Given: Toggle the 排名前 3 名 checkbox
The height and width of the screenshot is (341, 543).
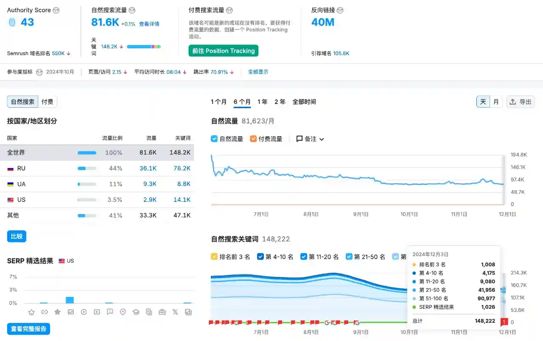Looking at the screenshot, I should pos(214,257).
